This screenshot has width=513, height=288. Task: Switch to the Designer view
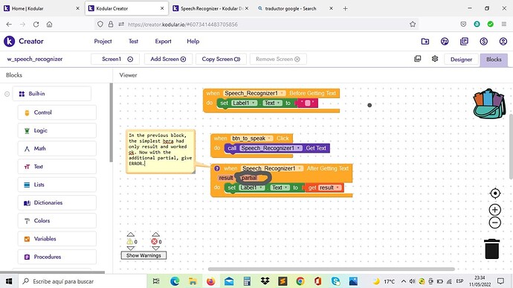pyautogui.click(x=461, y=60)
